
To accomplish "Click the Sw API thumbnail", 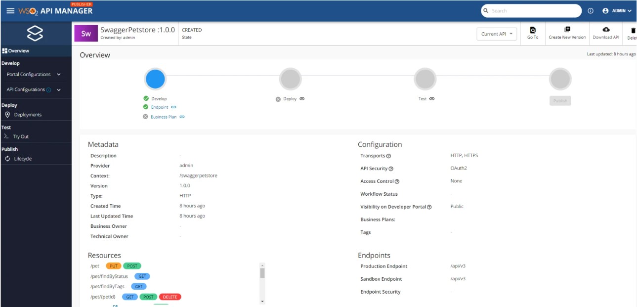I will (86, 34).
